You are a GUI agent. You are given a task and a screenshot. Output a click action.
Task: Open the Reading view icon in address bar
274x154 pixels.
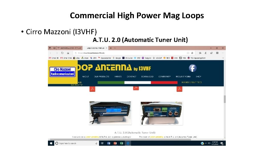tap(188, 53)
